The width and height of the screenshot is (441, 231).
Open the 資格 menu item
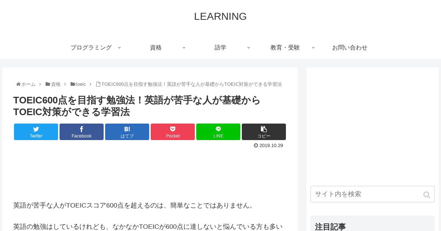click(156, 48)
